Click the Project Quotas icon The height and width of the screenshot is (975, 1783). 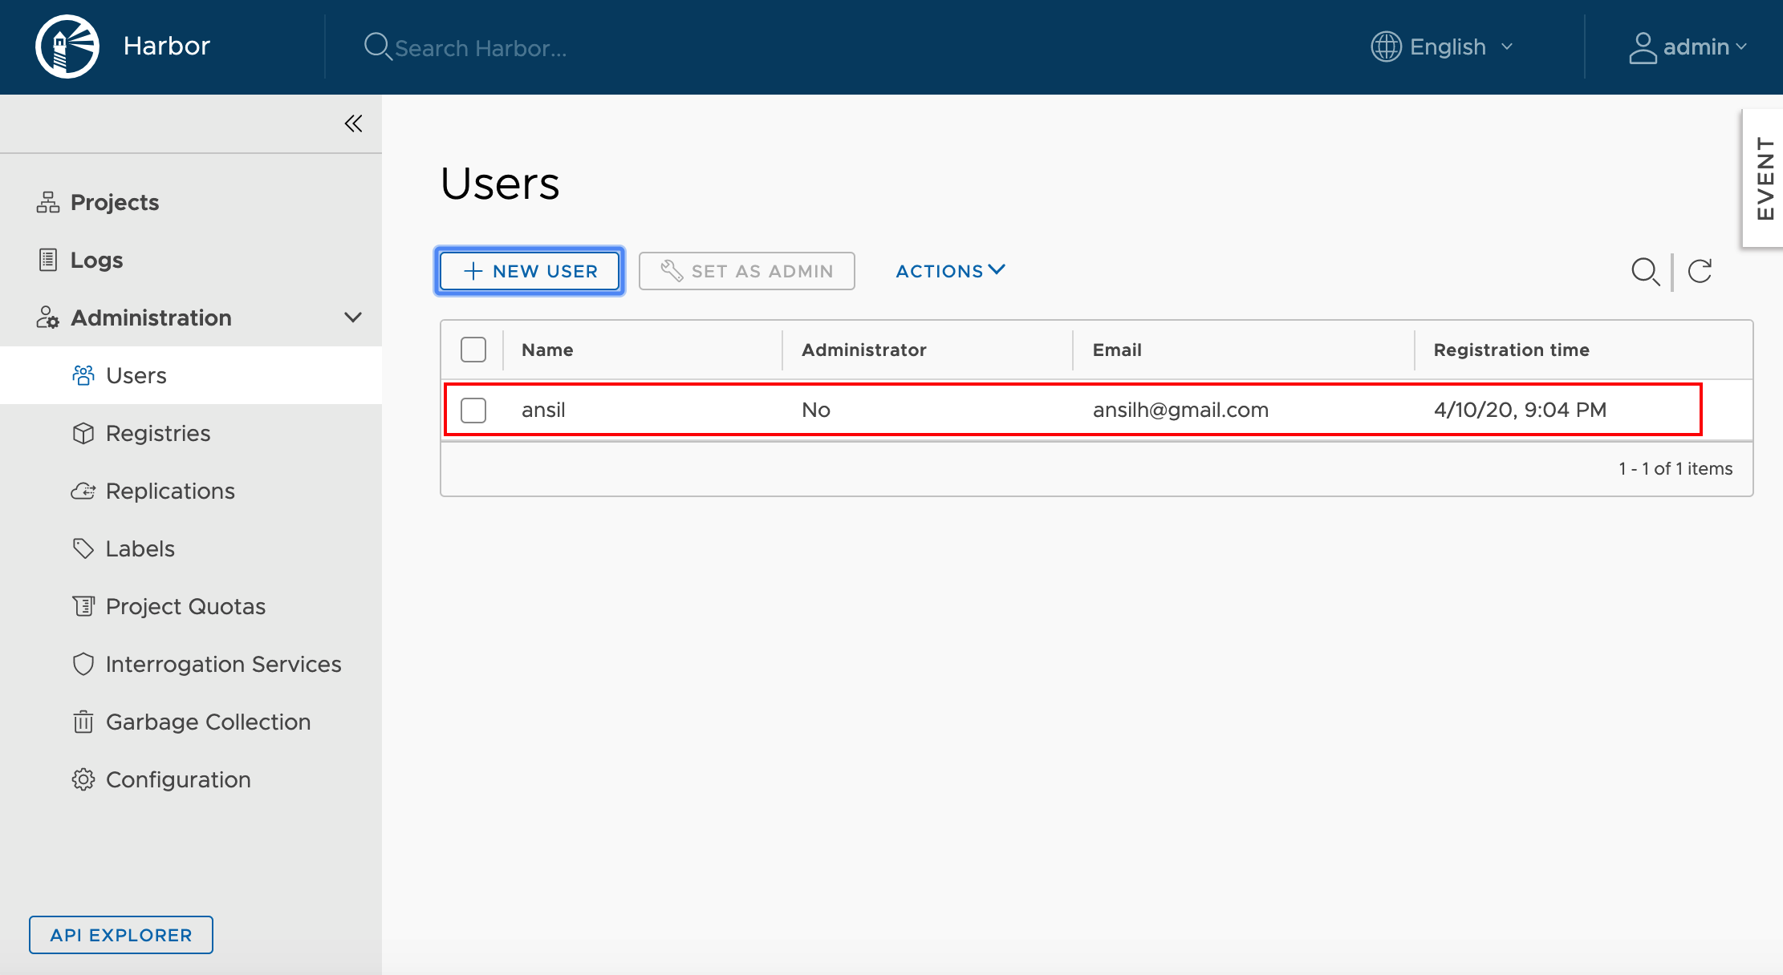[83, 606]
